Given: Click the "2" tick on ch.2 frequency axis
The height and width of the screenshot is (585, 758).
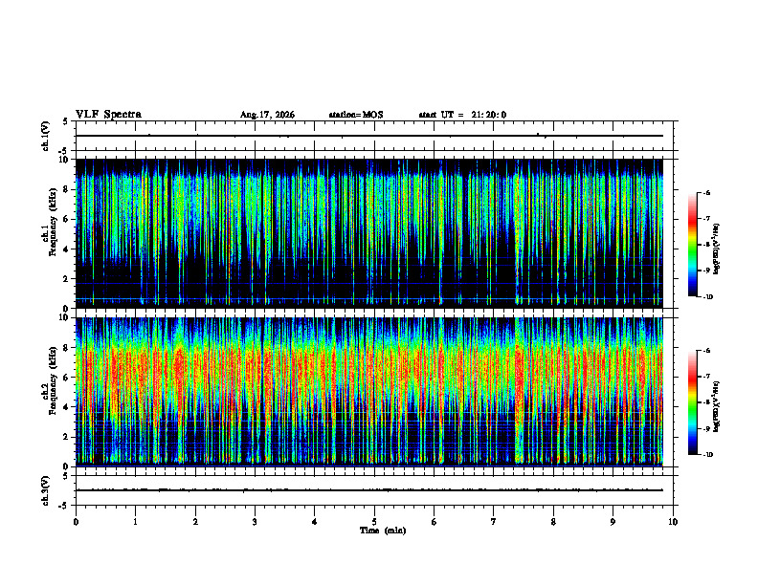Looking at the screenshot, I should [x=67, y=437].
